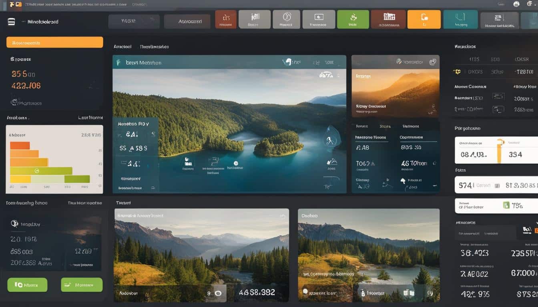This screenshot has height=307, width=538.
Task: Click the pin icon on bottom right card
Action: 306,292
